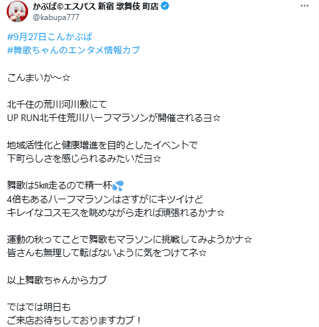Click the blue verified badge icon
This screenshot has height=327, width=319.
[165, 6]
